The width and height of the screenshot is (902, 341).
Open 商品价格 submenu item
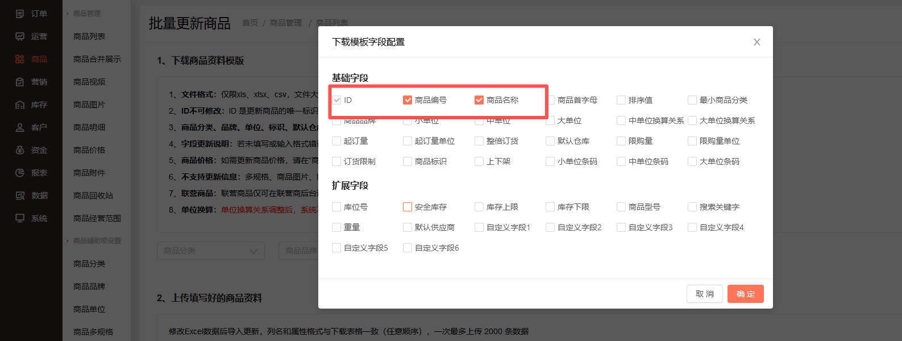coord(89,150)
